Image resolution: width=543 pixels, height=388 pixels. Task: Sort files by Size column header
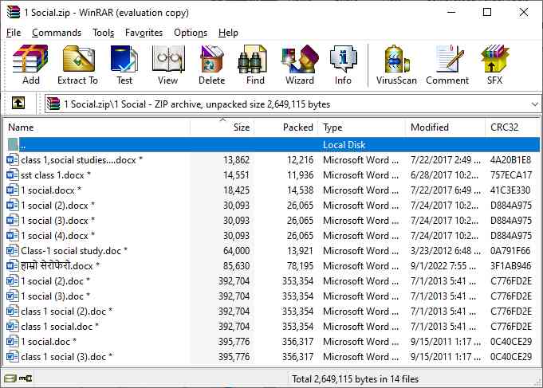[241, 127]
